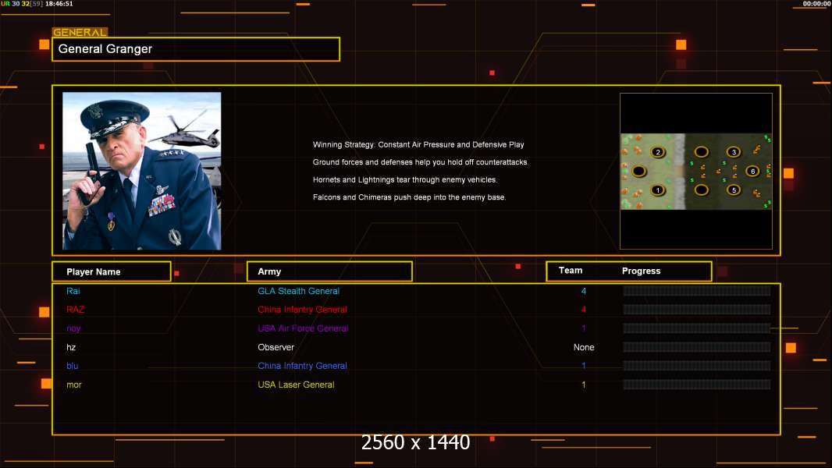Select start position 5 on the minimap
The height and width of the screenshot is (468, 832).
coord(734,190)
